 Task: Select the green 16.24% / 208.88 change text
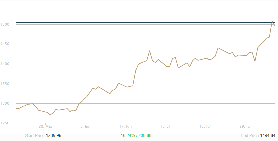tap(137, 136)
